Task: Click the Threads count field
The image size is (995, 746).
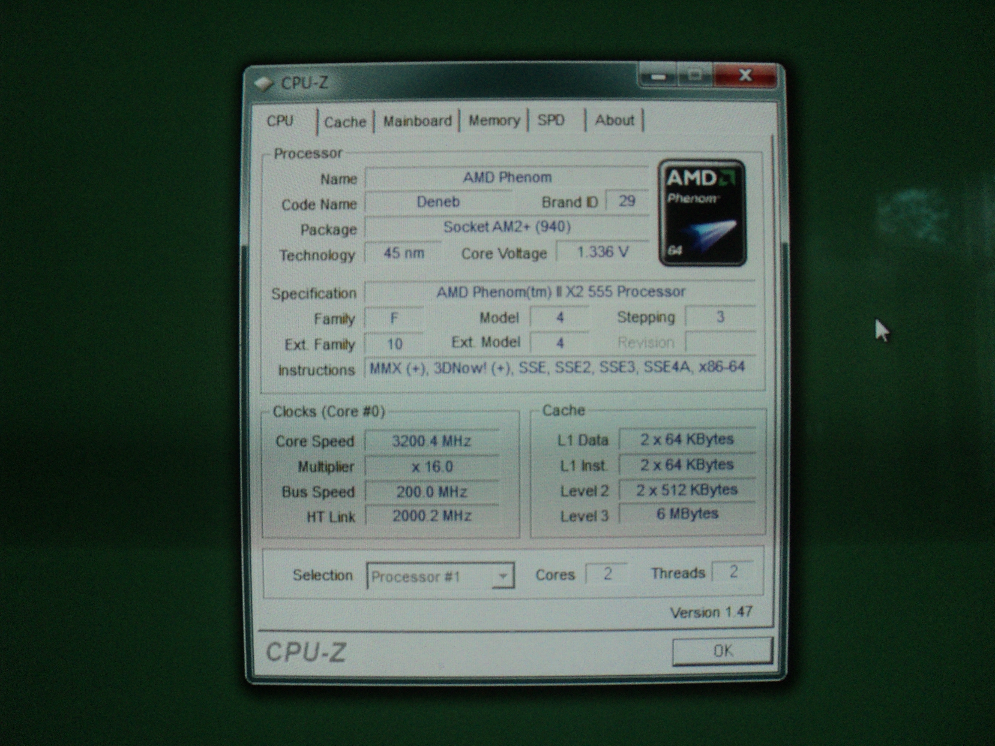Action: click(733, 571)
